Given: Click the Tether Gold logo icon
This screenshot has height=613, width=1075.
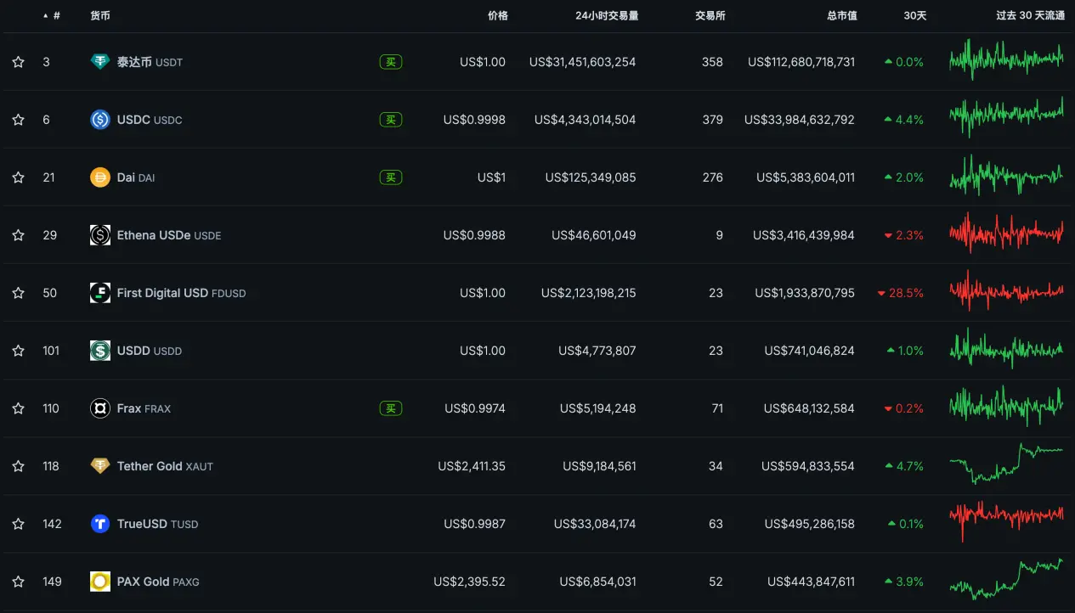Looking at the screenshot, I should (100, 466).
